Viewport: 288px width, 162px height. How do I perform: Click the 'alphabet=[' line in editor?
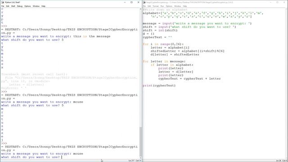[x=203, y=13]
